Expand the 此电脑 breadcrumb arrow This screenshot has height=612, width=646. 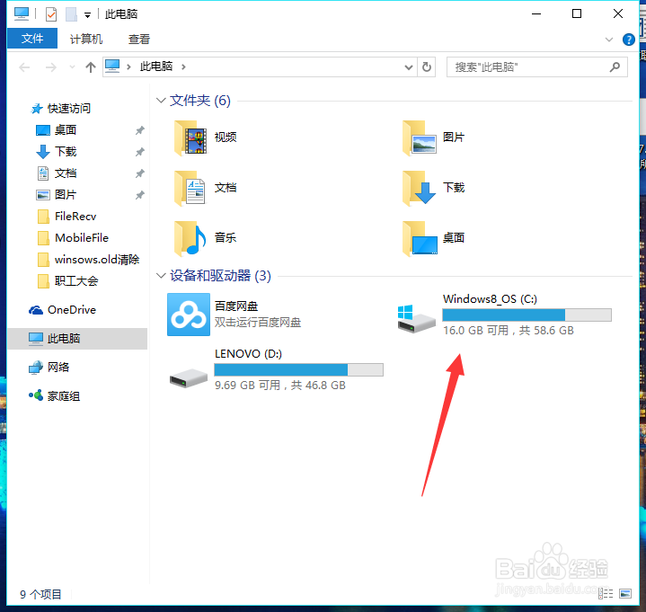coord(184,67)
